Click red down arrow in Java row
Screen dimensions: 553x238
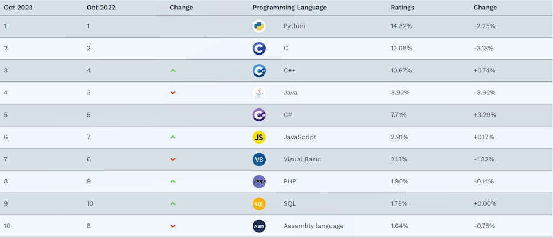click(173, 93)
